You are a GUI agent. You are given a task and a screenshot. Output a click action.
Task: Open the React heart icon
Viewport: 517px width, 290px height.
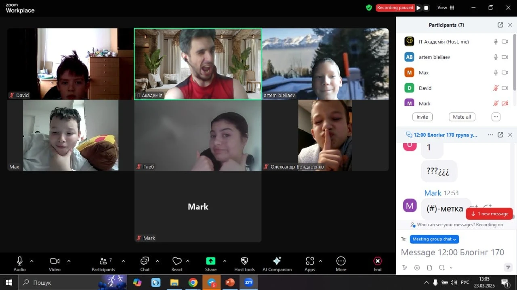tap(177, 261)
